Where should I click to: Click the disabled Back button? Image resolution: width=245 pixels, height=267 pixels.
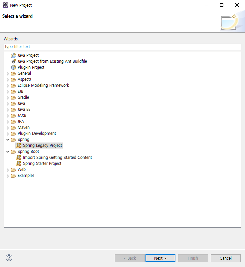click(x=130, y=258)
